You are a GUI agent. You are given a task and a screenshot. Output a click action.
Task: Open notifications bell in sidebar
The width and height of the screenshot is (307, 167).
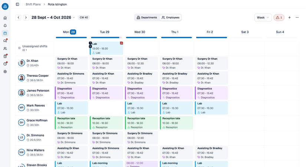click(x=5, y=26)
